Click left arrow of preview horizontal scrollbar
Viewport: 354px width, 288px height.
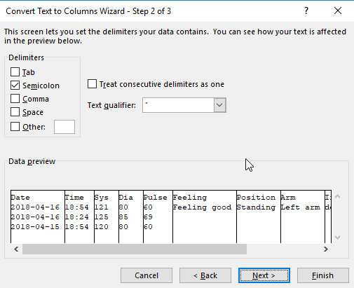pos(16,249)
